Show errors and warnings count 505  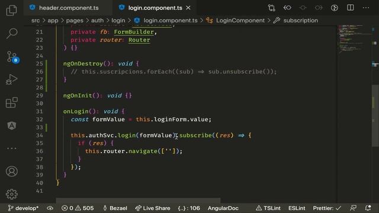(78, 208)
